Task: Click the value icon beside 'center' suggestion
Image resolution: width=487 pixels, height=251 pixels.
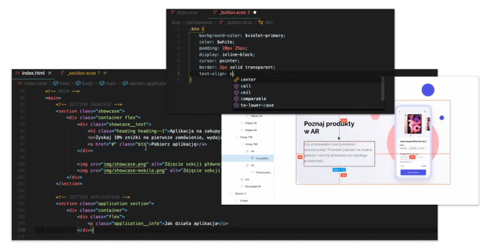Action: [x=236, y=80]
